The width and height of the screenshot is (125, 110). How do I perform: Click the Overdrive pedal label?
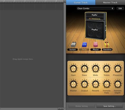coord(107,50)
